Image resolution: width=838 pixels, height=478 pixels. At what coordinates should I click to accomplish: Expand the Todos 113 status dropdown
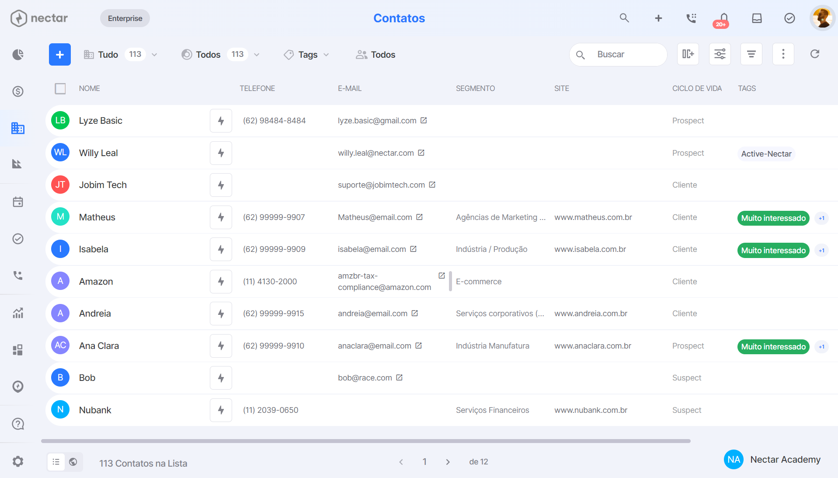click(221, 55)
